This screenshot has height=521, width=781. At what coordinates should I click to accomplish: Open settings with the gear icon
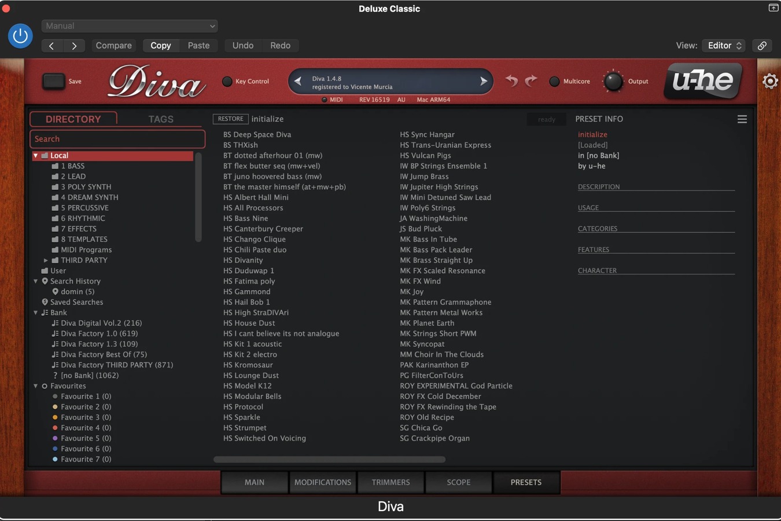770,81
